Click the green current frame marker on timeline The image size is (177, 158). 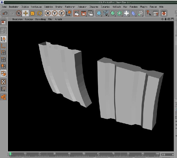click(x=10, y=154)
